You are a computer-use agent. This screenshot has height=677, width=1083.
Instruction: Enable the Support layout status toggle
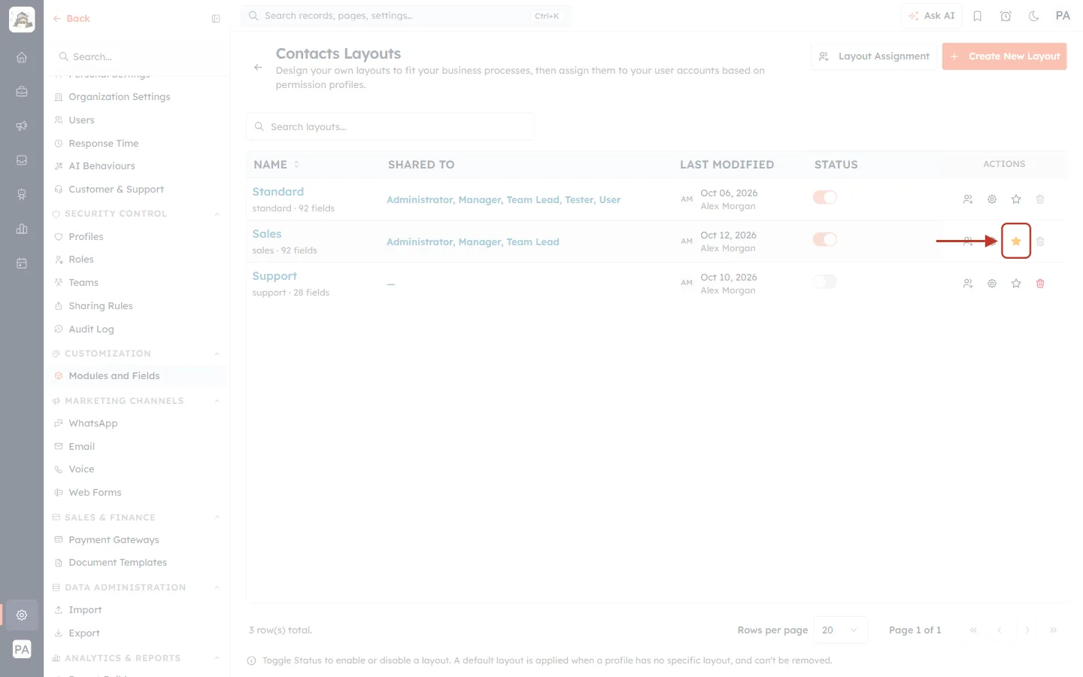(x=825, y=281)
